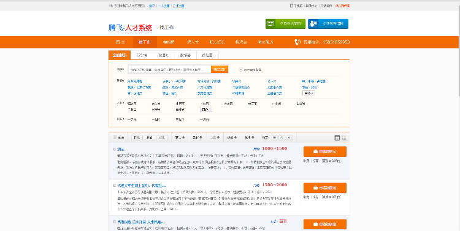Filter the time row by 一周内

[156, 120]
